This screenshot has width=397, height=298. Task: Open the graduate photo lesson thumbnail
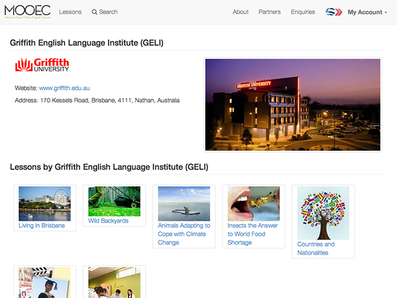point(45,282)
